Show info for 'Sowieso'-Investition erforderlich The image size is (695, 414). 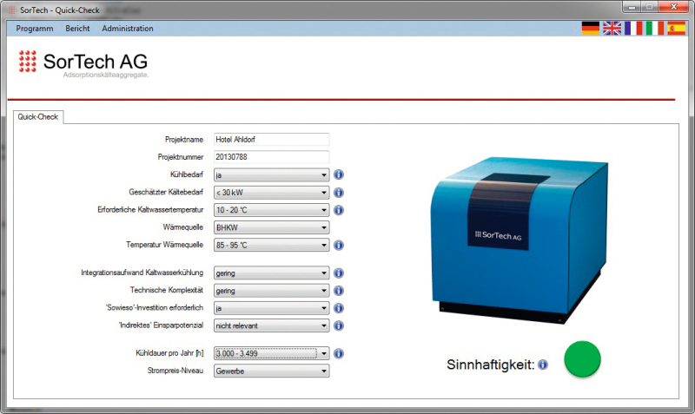point(339,308)
